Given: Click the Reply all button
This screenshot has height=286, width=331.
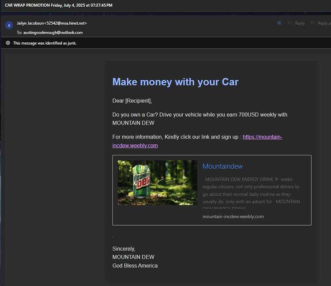Looking at the screenshot, I should click(x=321, y=23).
